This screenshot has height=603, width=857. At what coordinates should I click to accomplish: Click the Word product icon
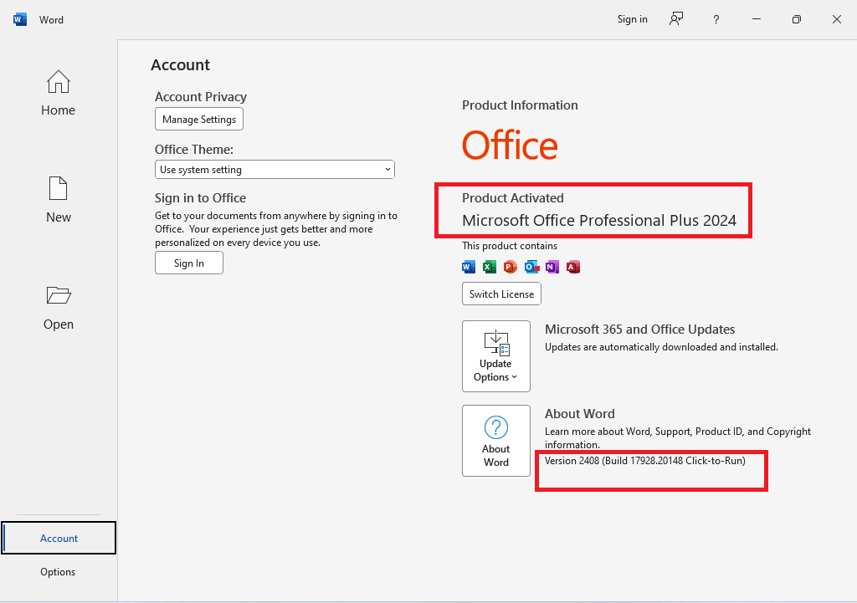pyautogui.click(x=469, y=267)
